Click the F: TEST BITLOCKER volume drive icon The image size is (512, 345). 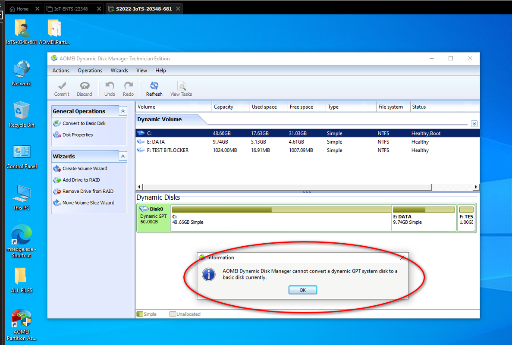pos(141,150)
